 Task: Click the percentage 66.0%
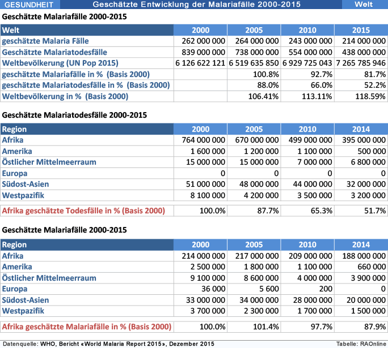click(322, 85)
